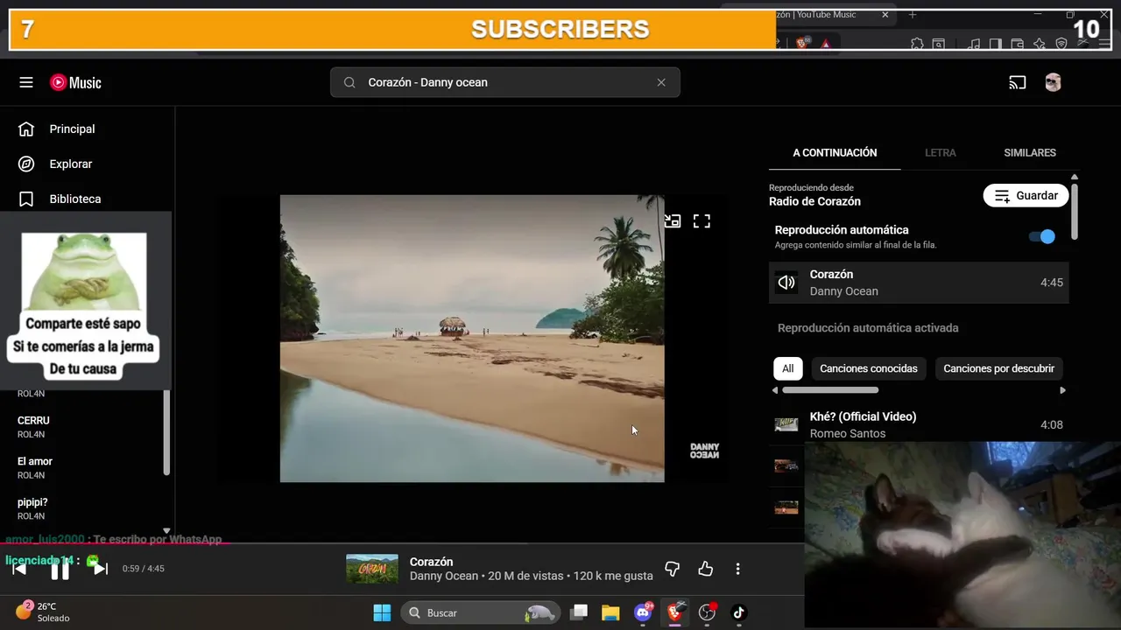Click in the Corazón - Danny ocean search field
Viewport: 1121px width, 630px height.
(x=505, y=82)
